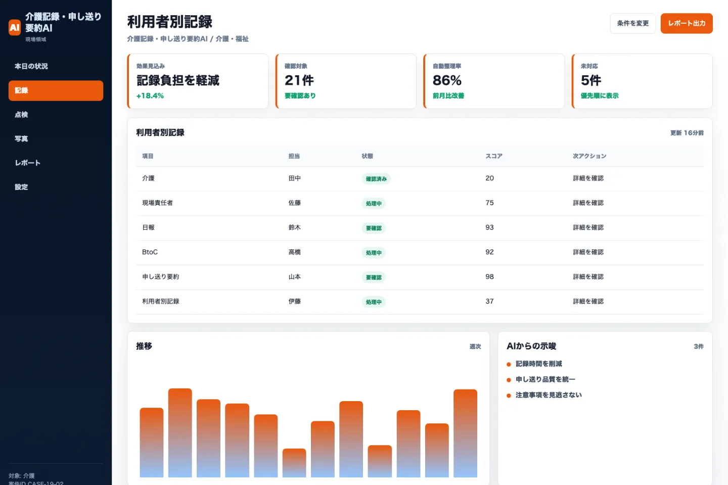The width and height of the screenshot is (728, 485).
Task: Click the 要確認 badge for 鈴木
Action: 374,228
